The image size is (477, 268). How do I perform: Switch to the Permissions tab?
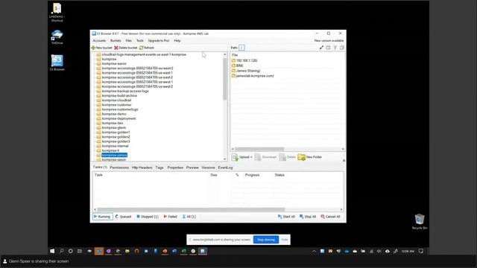tap(119, 167)
